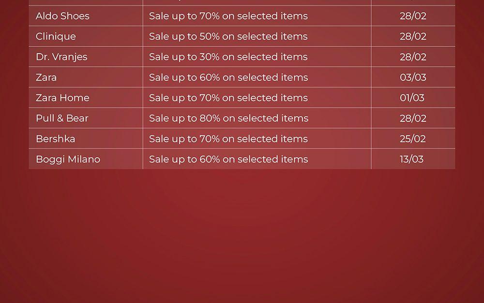Select the Aldo Shoes 70% sale description
Screen dimensions: 484x303
tap(228, 16)
